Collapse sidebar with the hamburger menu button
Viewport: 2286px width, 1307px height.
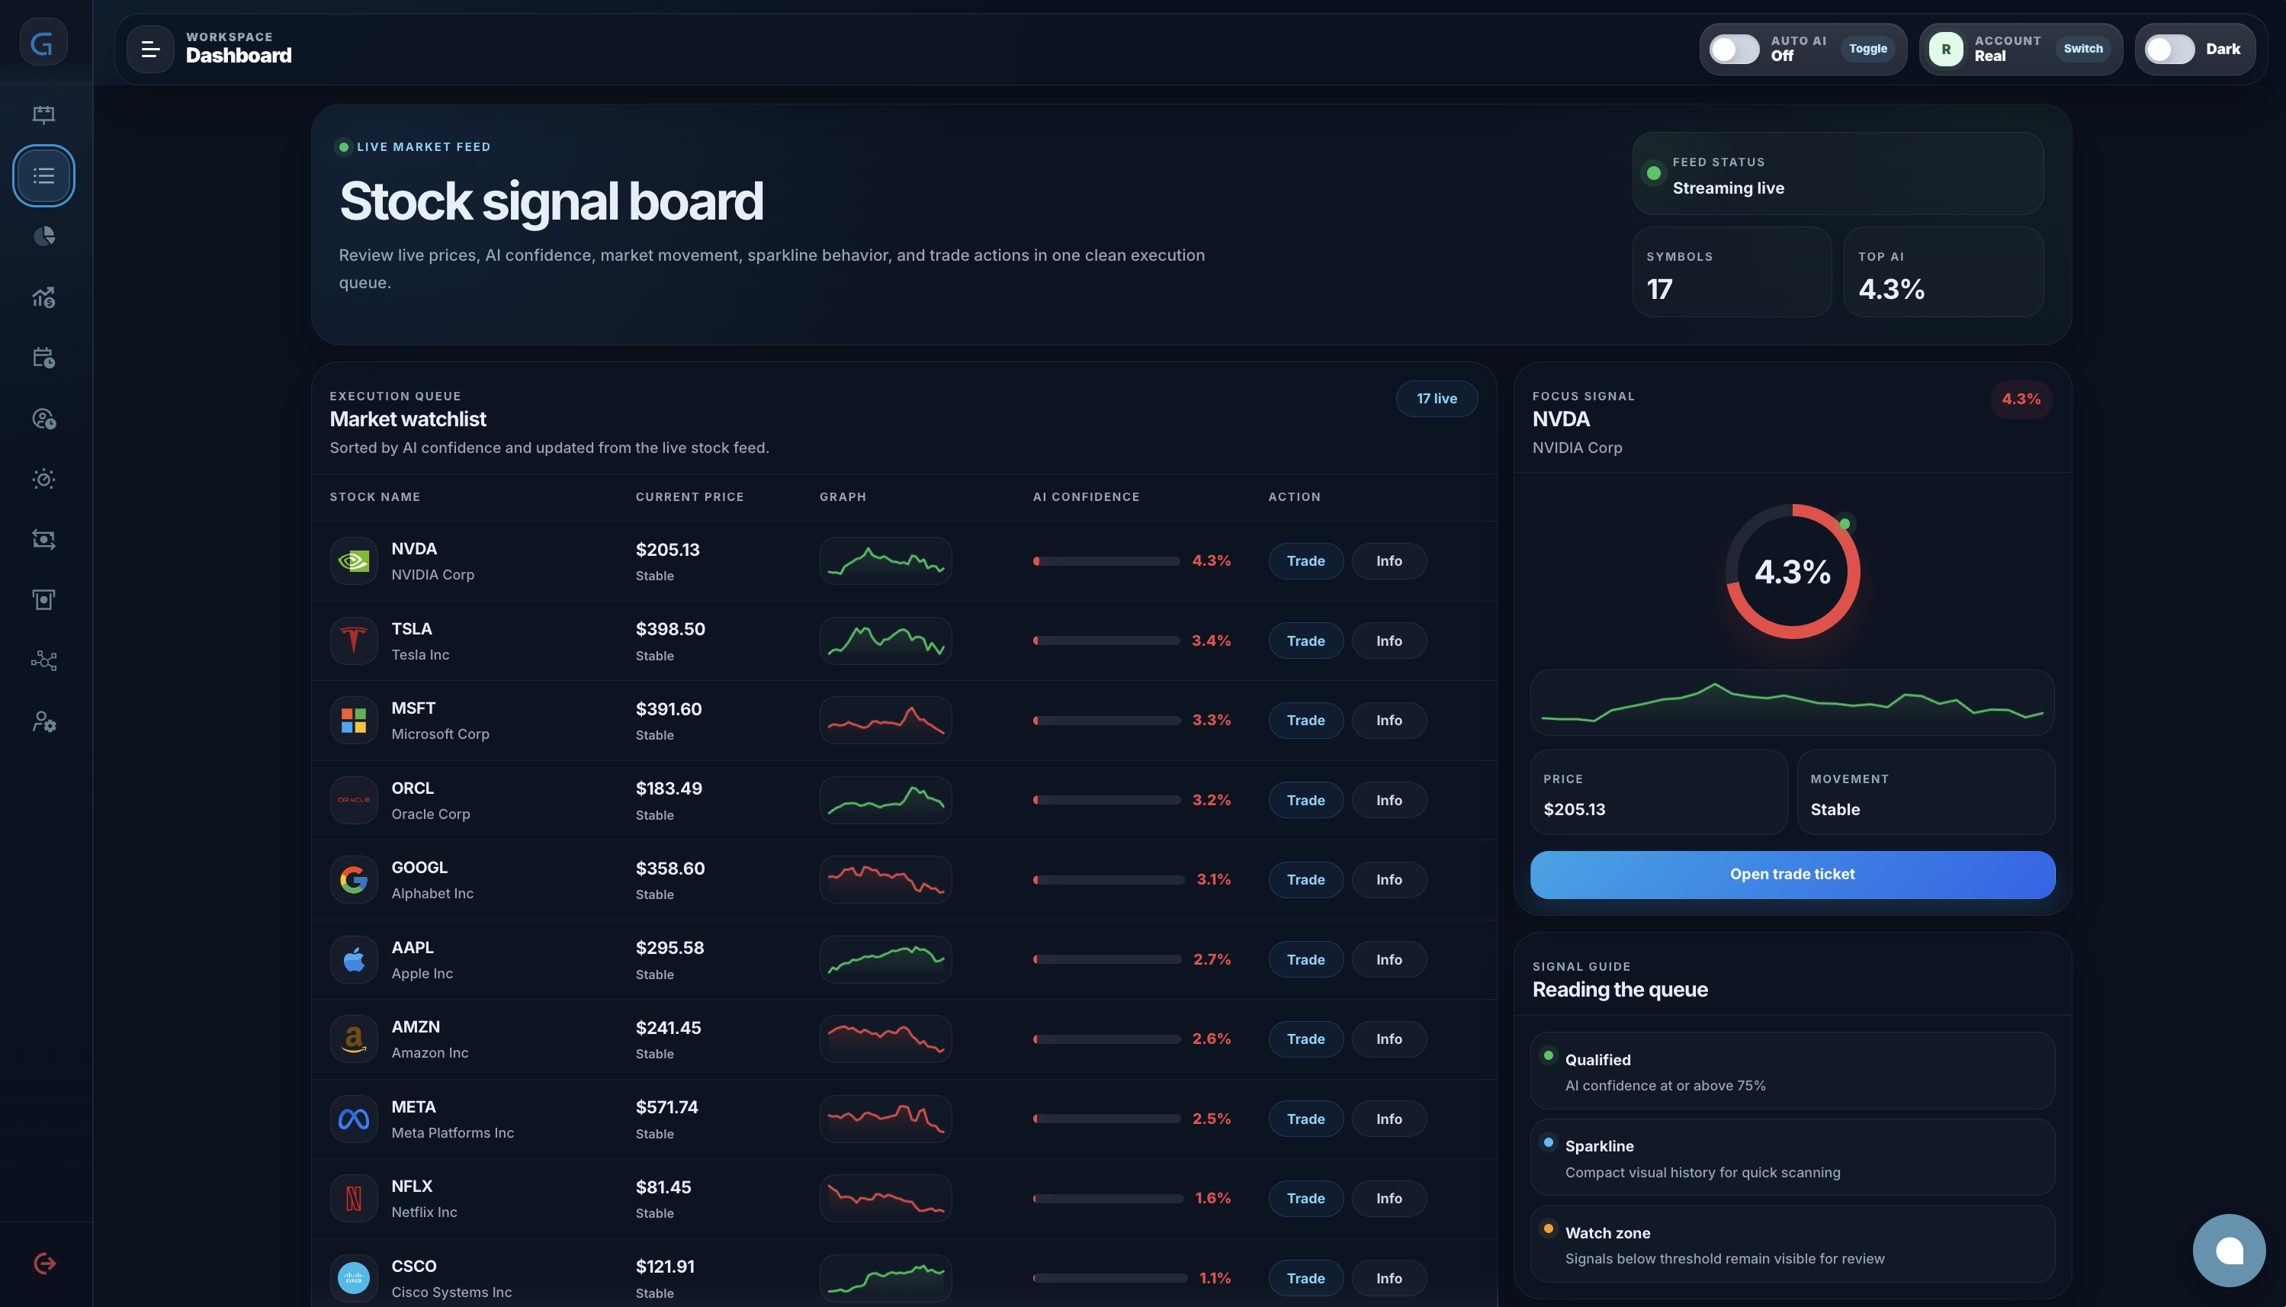150,50
